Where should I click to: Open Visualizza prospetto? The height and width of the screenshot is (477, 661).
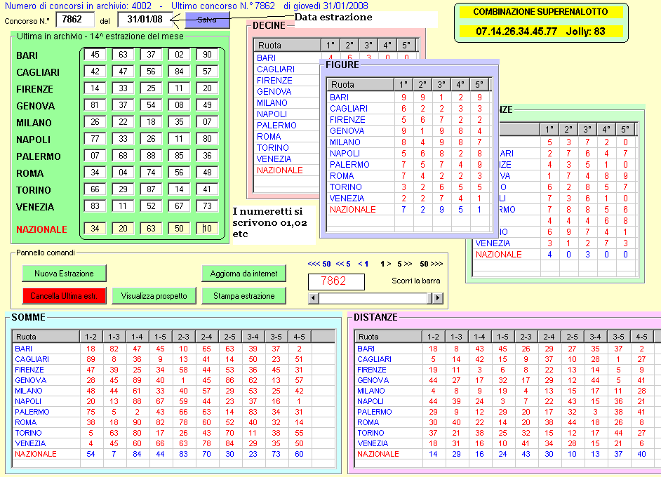click(x=154, y=296)
